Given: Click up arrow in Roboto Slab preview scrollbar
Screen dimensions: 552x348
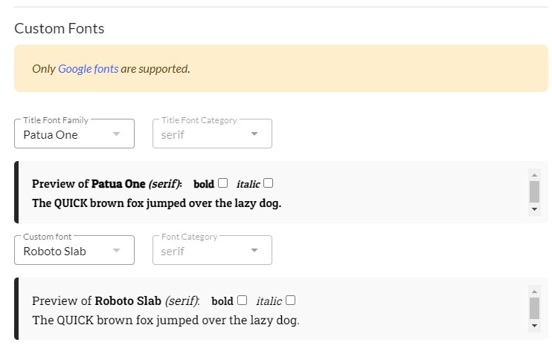Looking at the screenshot, I should [x=534, y=292].
